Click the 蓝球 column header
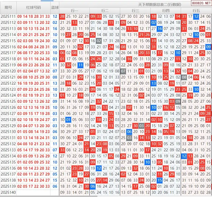 55,7
